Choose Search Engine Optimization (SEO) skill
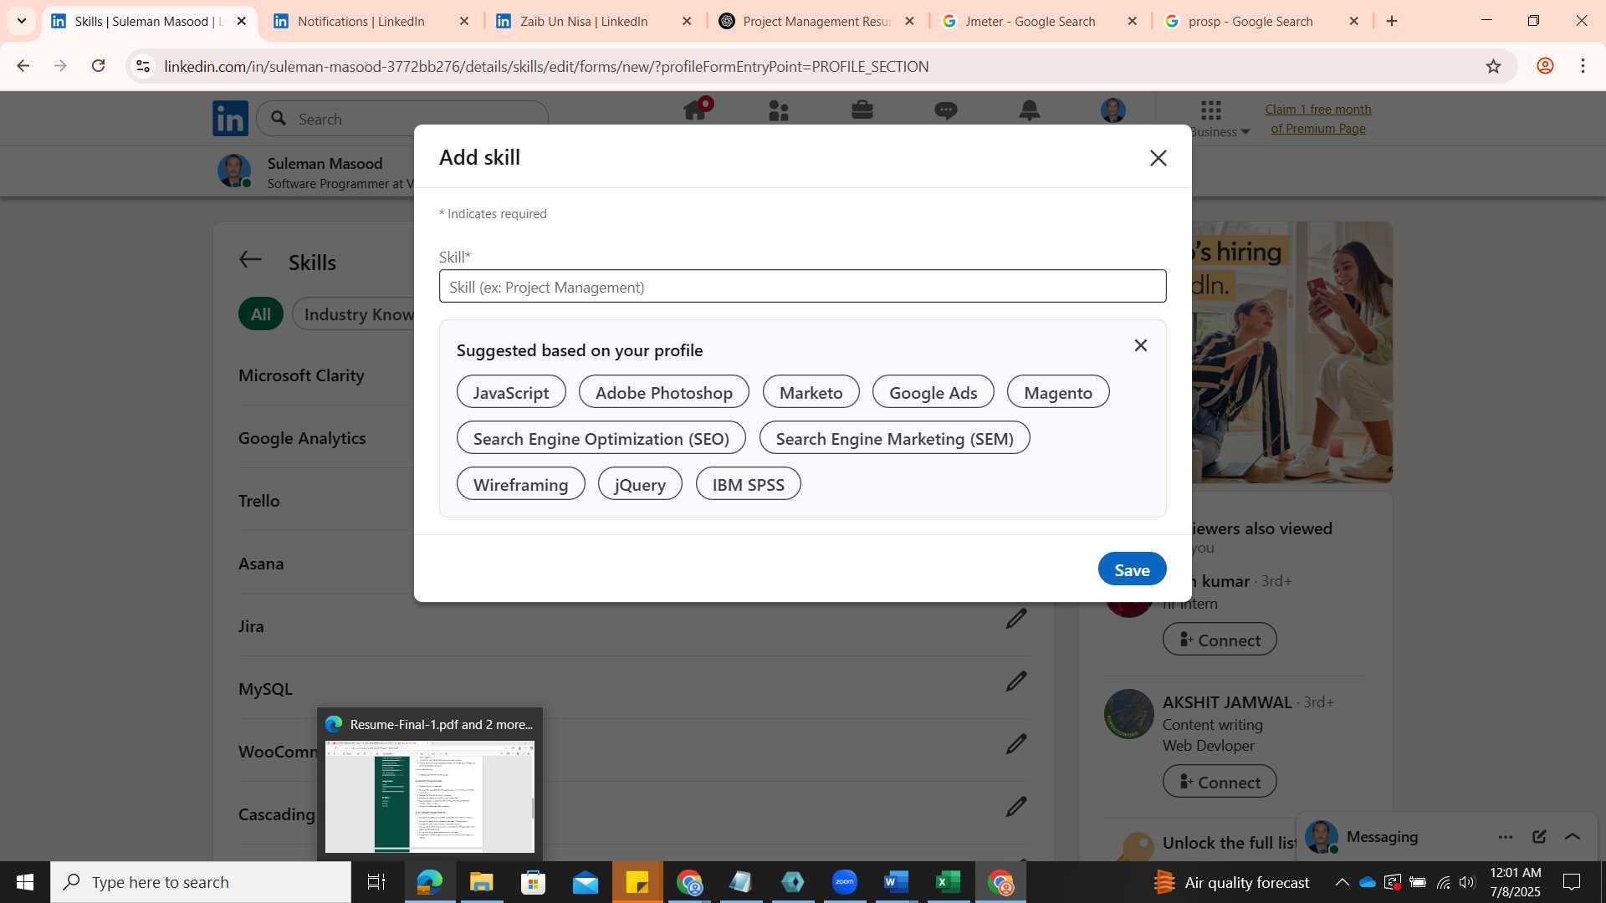Viewport: 1606px width, 903px height. click(x=601, y=438)
